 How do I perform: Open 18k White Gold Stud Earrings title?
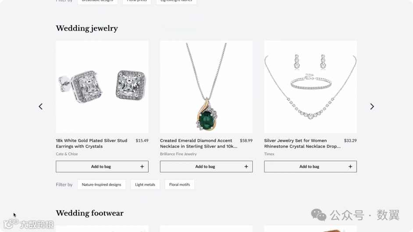pyautogui.click(x=91, y=143)
